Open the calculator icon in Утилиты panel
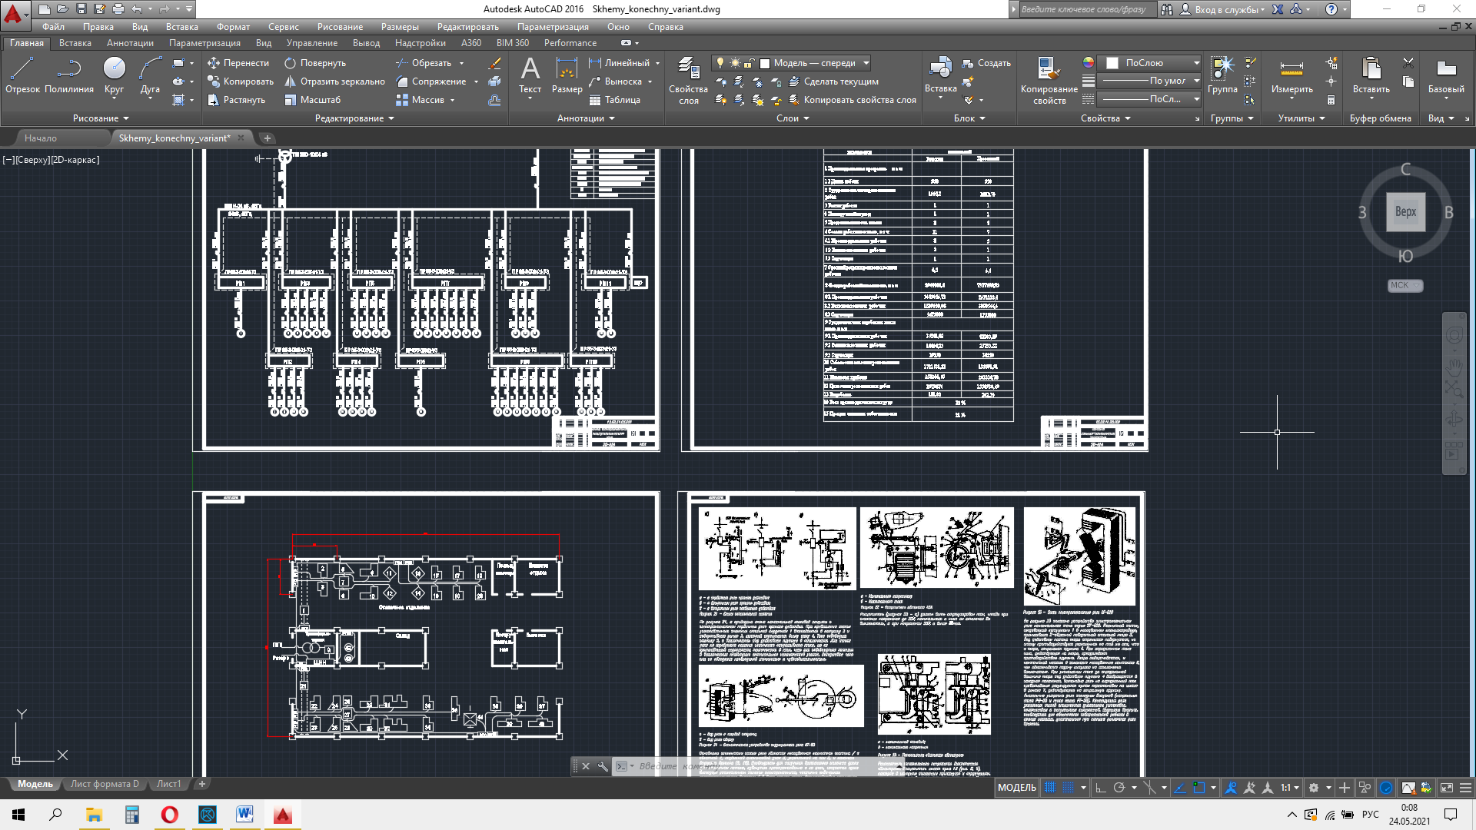The image size is (1476, 830). point(1331,100)
